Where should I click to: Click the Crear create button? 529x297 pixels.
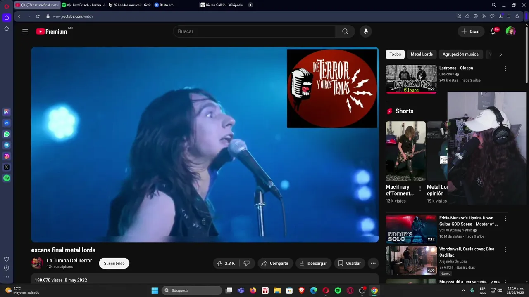coord(471,31)
